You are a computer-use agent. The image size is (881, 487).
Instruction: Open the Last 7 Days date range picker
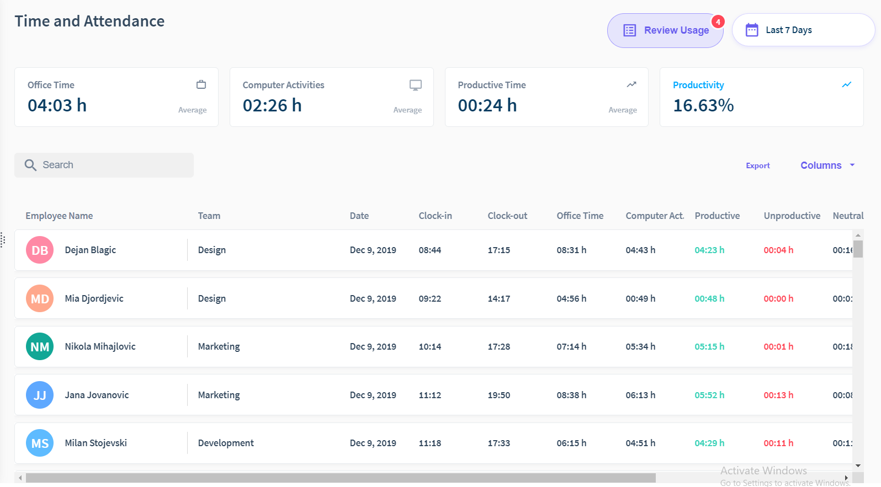coord(803,30)
